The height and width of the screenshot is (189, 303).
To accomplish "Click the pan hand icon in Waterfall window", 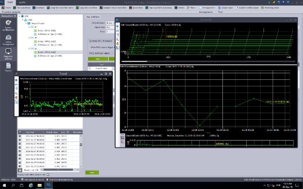I will point(118,43).
